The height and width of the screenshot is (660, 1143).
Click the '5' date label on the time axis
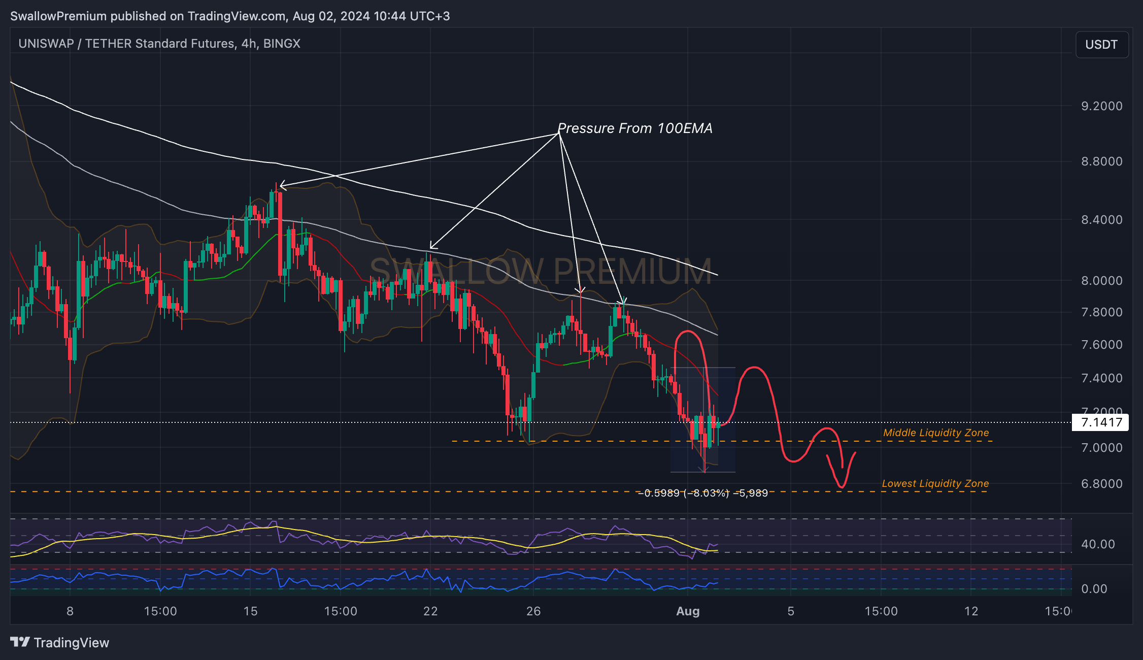pyautogui.click(x=791, y=611)
